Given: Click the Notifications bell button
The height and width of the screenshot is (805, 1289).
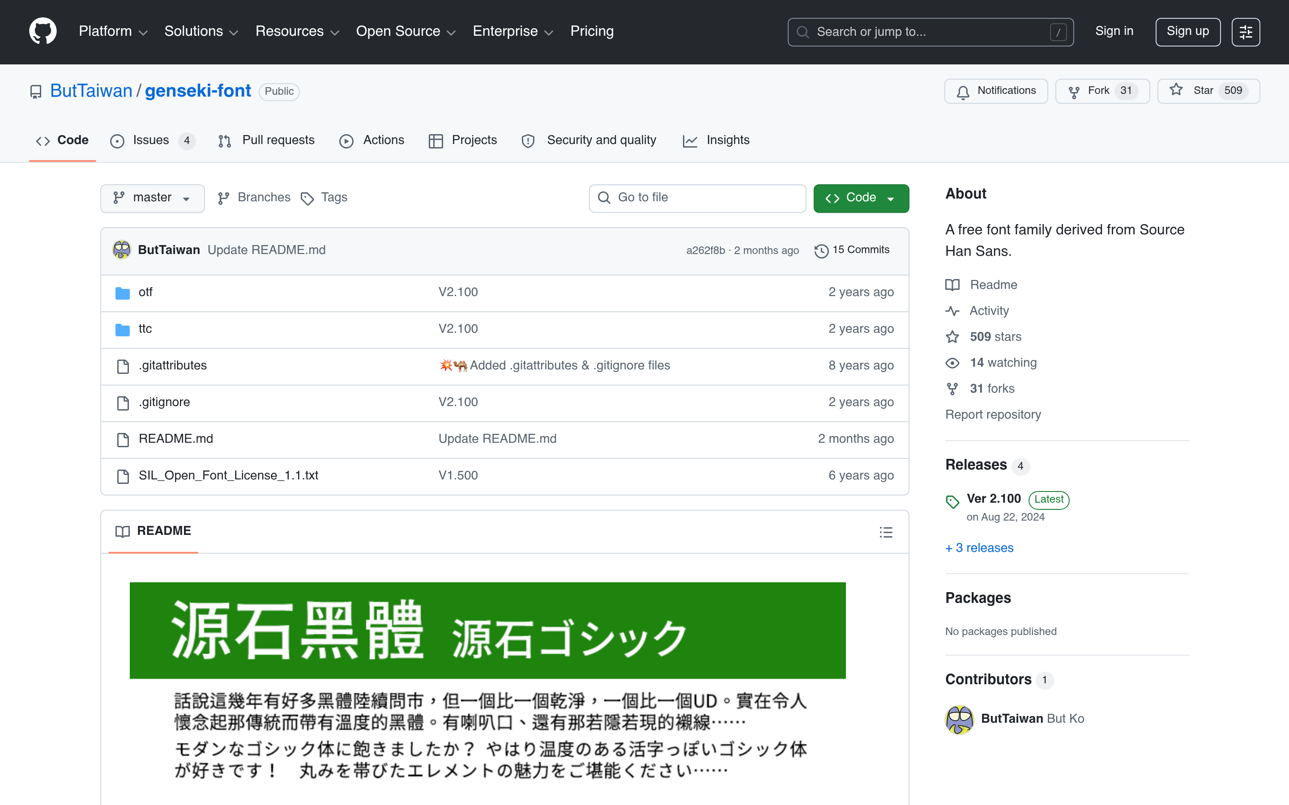Looking at the screenshot, I should [995, 91].
